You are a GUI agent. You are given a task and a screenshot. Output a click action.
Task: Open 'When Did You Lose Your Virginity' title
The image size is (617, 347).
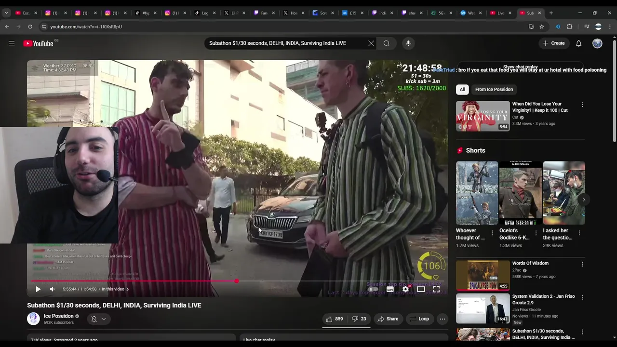coord(540,107)
